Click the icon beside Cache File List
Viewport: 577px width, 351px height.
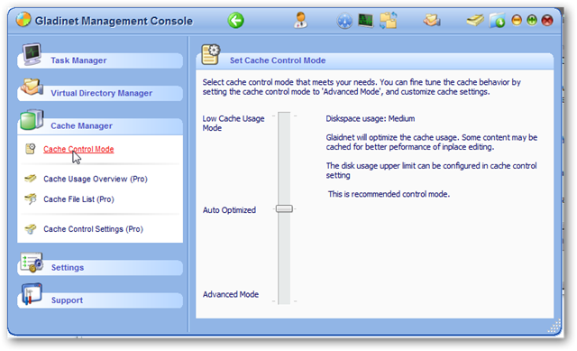point(30,199)
